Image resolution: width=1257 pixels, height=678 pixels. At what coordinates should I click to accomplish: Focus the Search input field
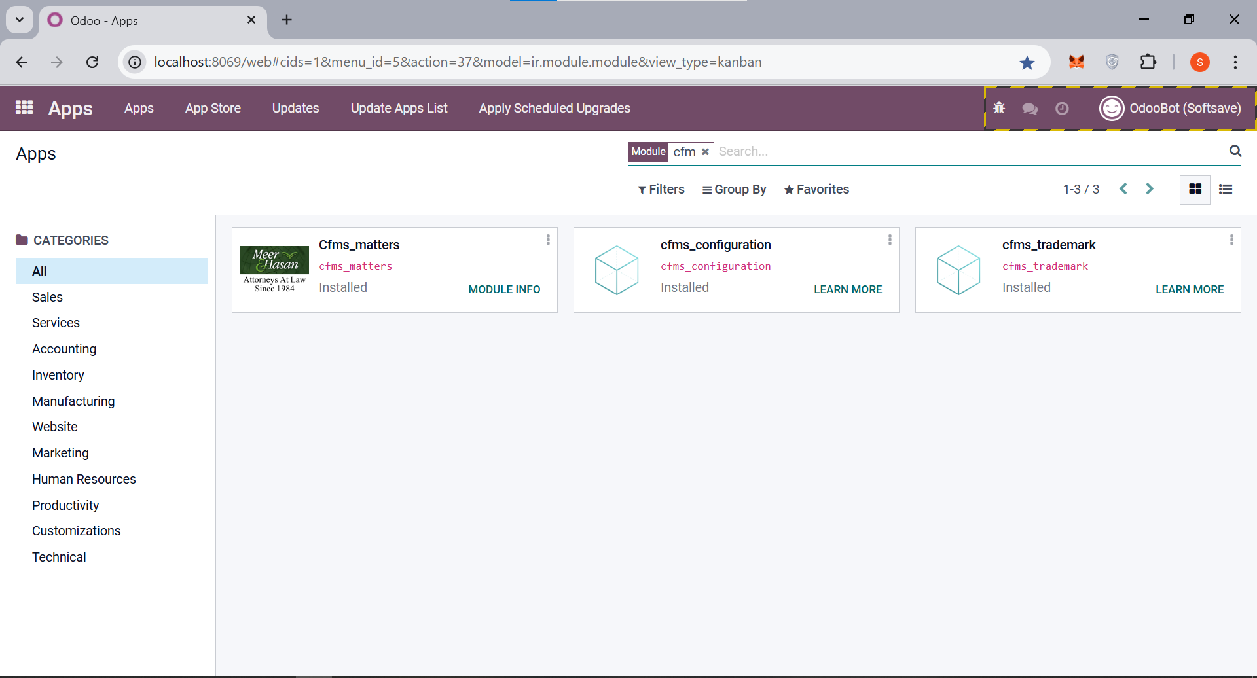pos(972,152)
